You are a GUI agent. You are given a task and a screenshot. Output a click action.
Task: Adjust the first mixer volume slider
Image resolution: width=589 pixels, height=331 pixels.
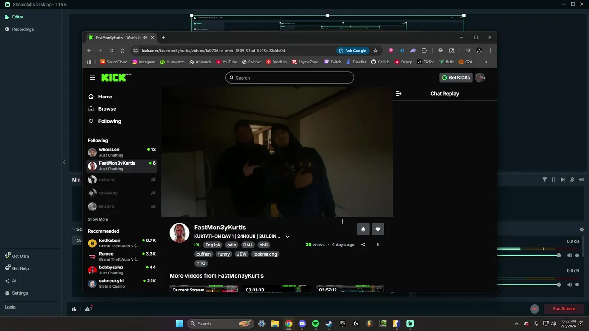tap(529, 255)
